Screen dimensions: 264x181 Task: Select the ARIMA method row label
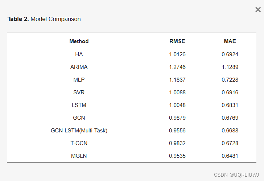79,67
